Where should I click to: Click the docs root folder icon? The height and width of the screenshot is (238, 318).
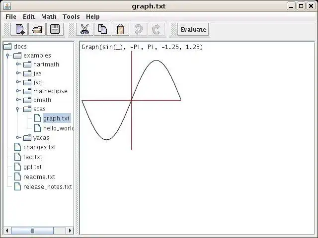coord(7,46)
